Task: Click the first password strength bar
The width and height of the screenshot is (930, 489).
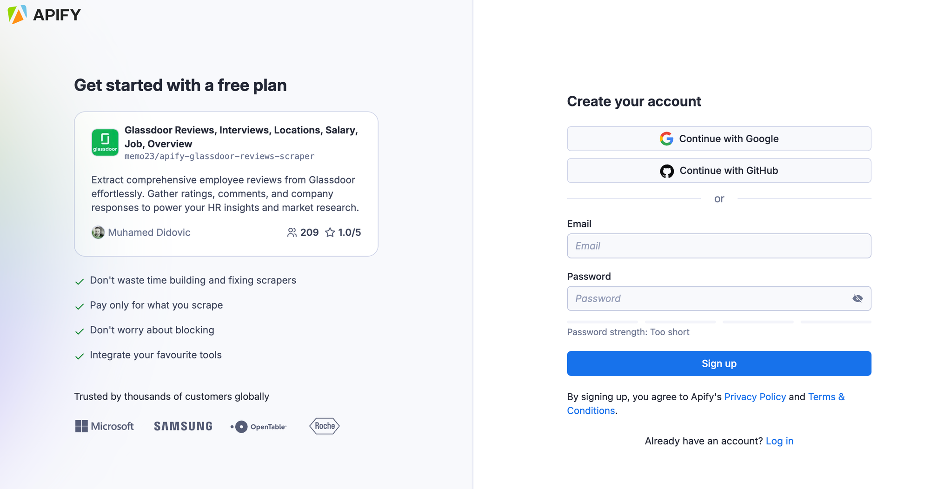Action: click(602, 321)
